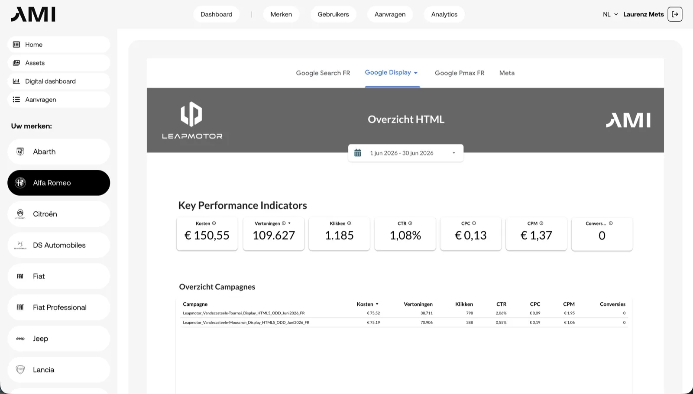Select the Mouscron Display HTML5 campaign row
693x394 pixels.
point(404,323)
